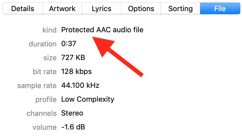The image size is (242, 140).
Task: Select the File tab
Action: [x=220, y=9]
